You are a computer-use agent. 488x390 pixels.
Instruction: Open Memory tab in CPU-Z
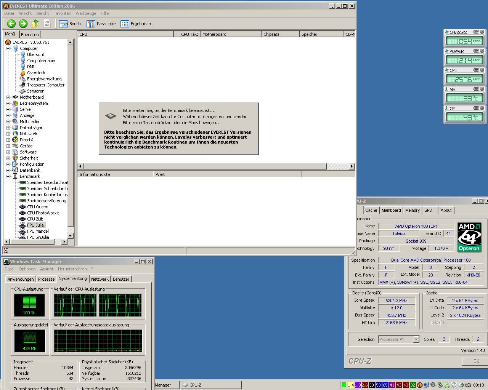pos(413,210)
